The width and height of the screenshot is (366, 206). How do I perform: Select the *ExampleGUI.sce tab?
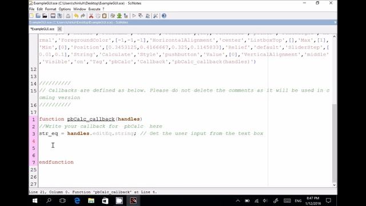[x=42, y=29]
